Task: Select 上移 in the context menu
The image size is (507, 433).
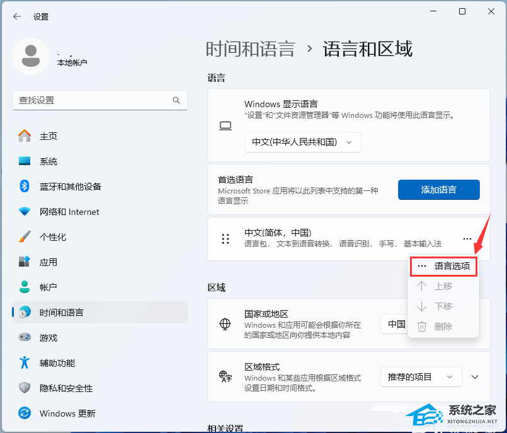Action: [x=443, y=286]
